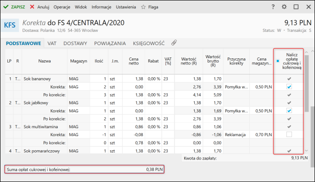Image resolution: width=315 pixels, height=182 pixels.
Task: Click checkmark in Sok pomarańczowy row
Action: pyautogui.click(x=289, y=151)
